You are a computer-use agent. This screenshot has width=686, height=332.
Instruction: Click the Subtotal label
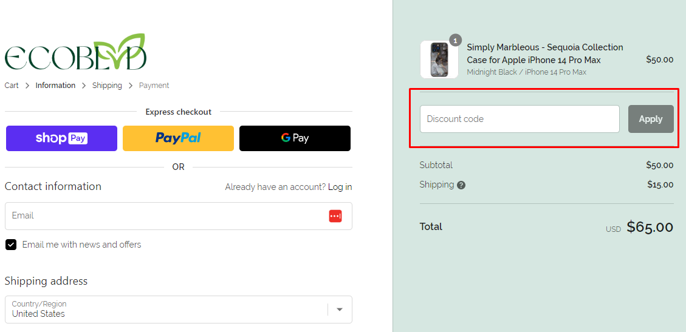tap(436, 165)
